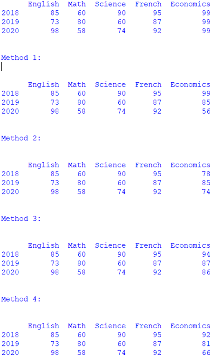The image size is (219, 359).
Task: Click Math header in the Method 1 table
Action: pos(76,85)
